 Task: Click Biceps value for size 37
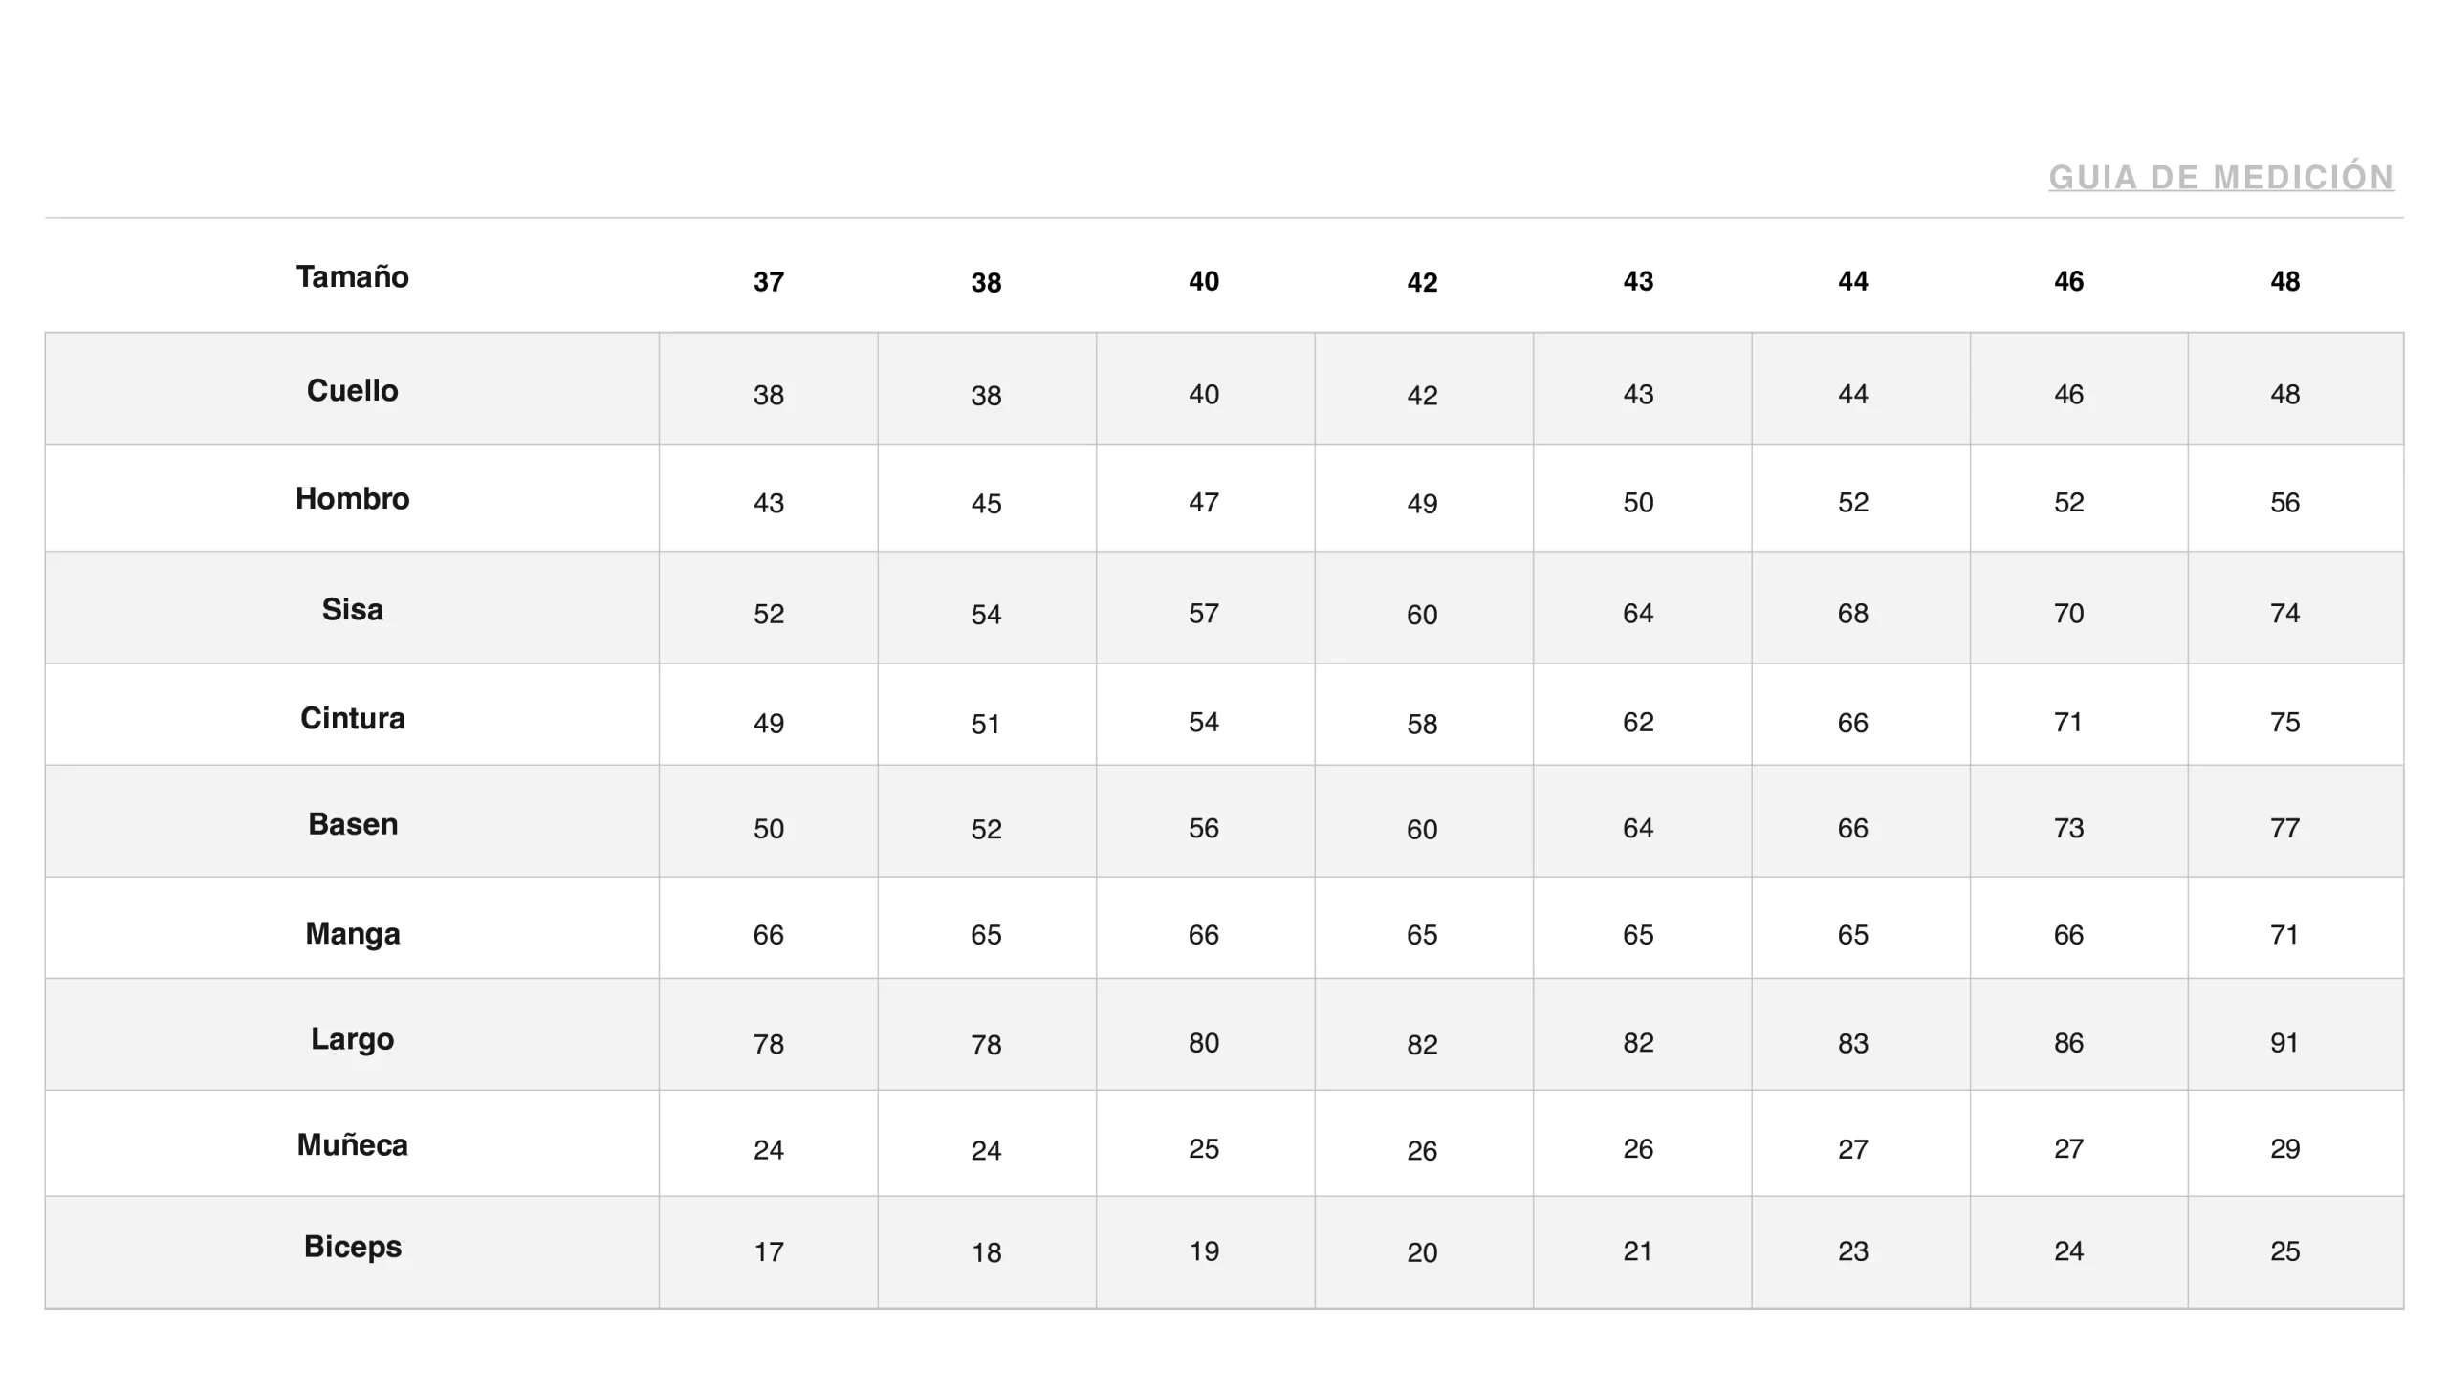pyautogui.click(x=768, y=1251)
